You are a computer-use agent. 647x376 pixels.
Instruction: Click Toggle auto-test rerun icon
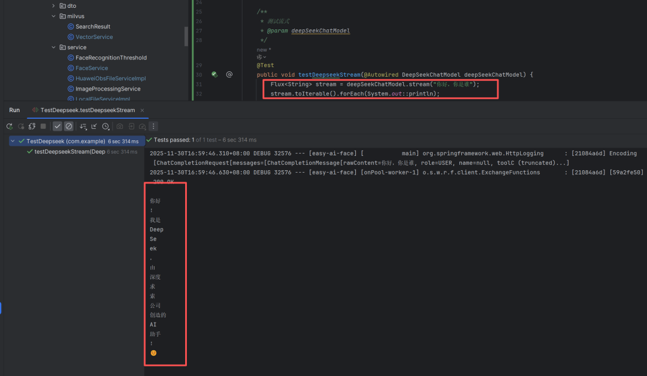click(32, 127)
